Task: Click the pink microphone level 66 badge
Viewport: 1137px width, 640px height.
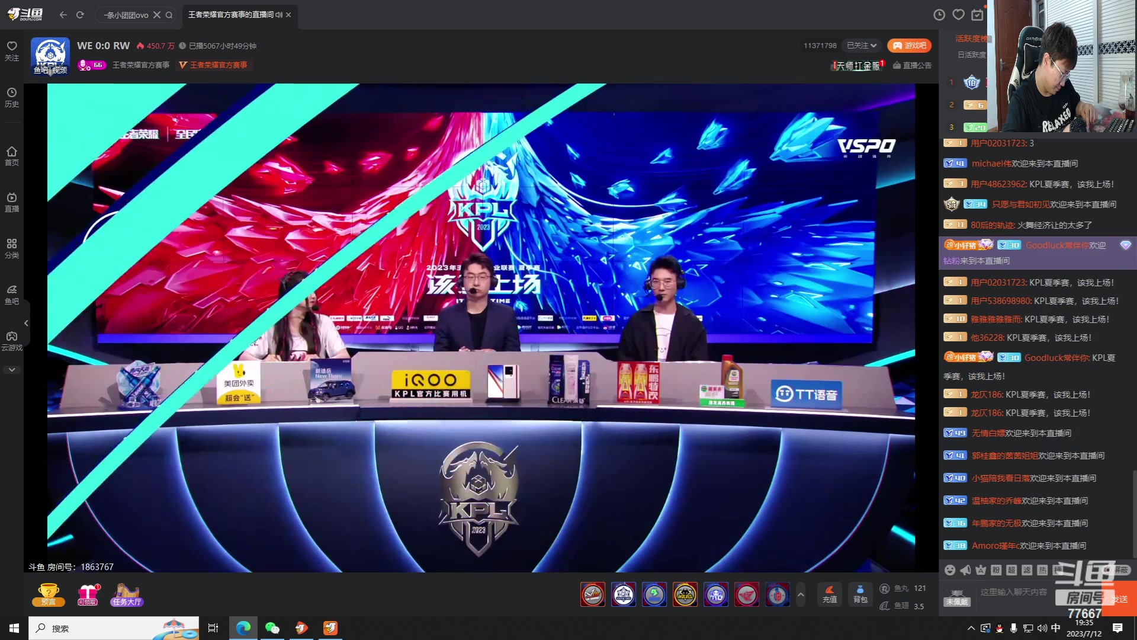Action: point(92,65)
